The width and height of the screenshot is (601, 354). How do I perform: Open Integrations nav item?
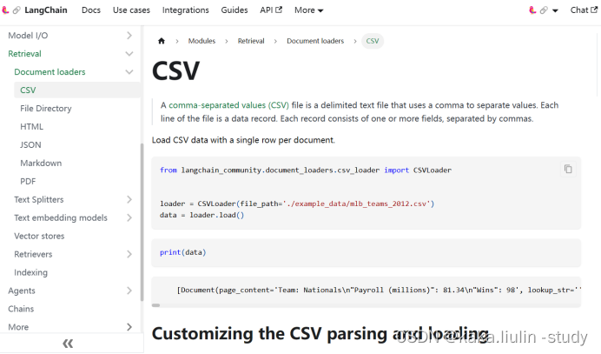186,10
